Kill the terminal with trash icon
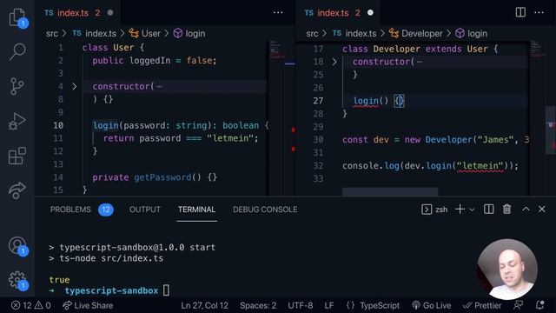Viewport: 556px width, 313px height. click(506, 210)
